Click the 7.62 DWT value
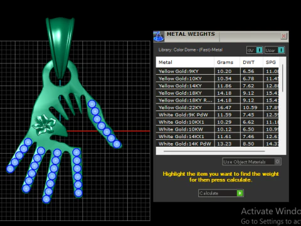 248,86
